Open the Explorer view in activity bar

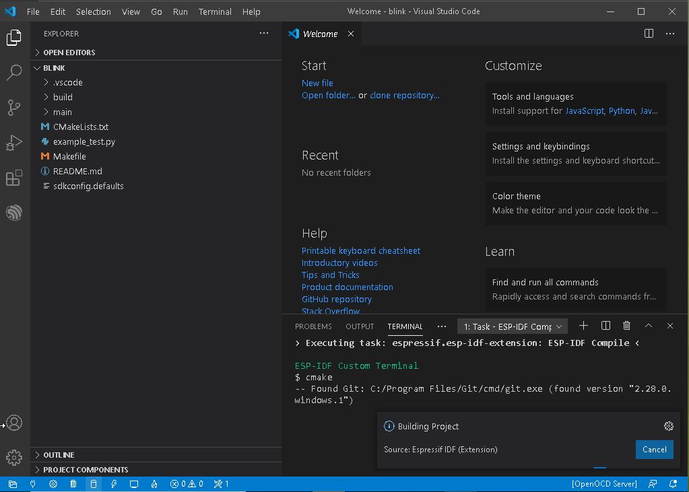[x=14, y=38]
